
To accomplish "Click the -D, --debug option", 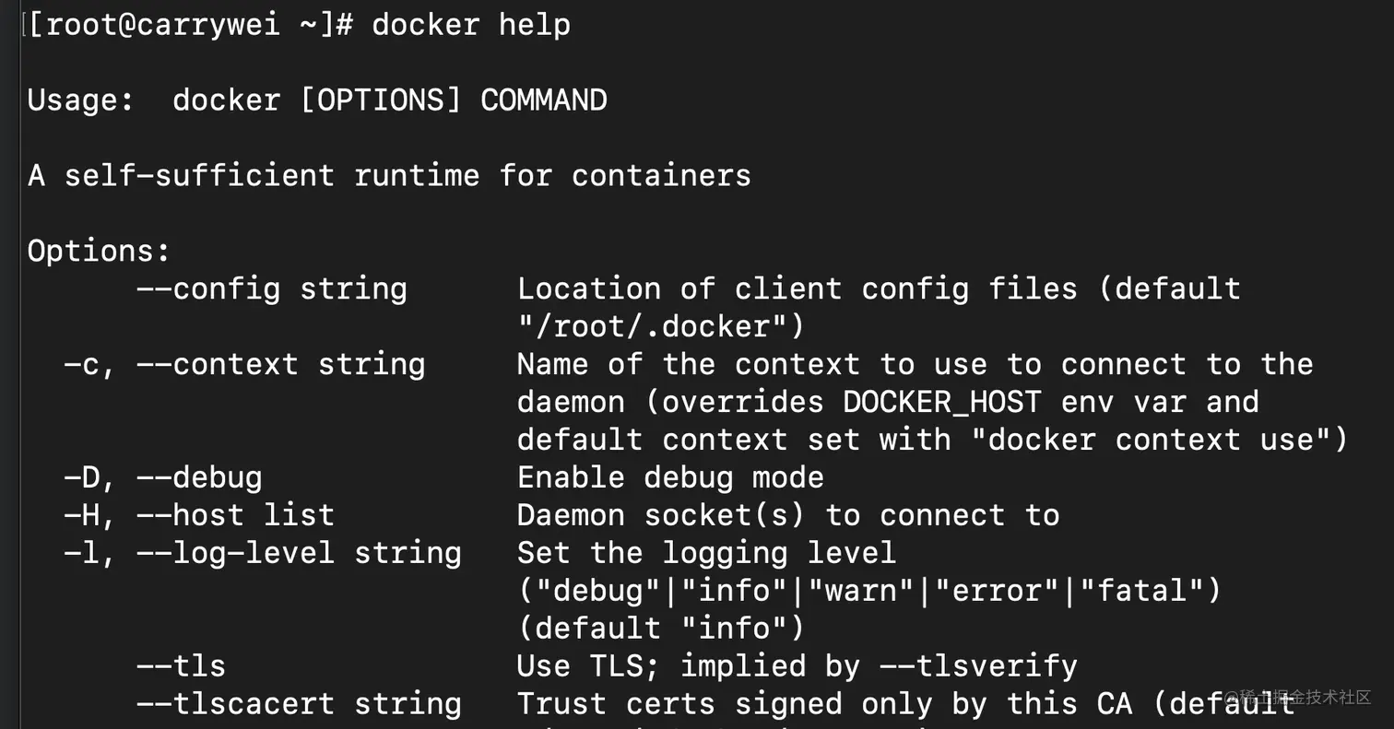I will pyautogui.click(x=162, y=477).
